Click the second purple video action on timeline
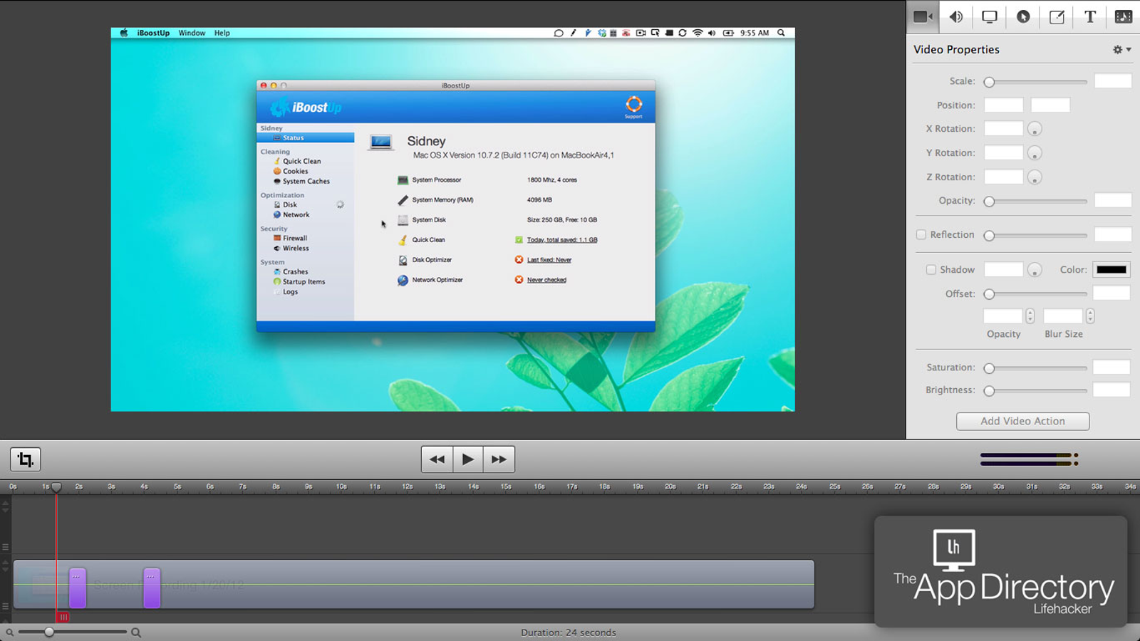Image resolution: width=1140 pixels, height=641 pixels. coord(152,588)
